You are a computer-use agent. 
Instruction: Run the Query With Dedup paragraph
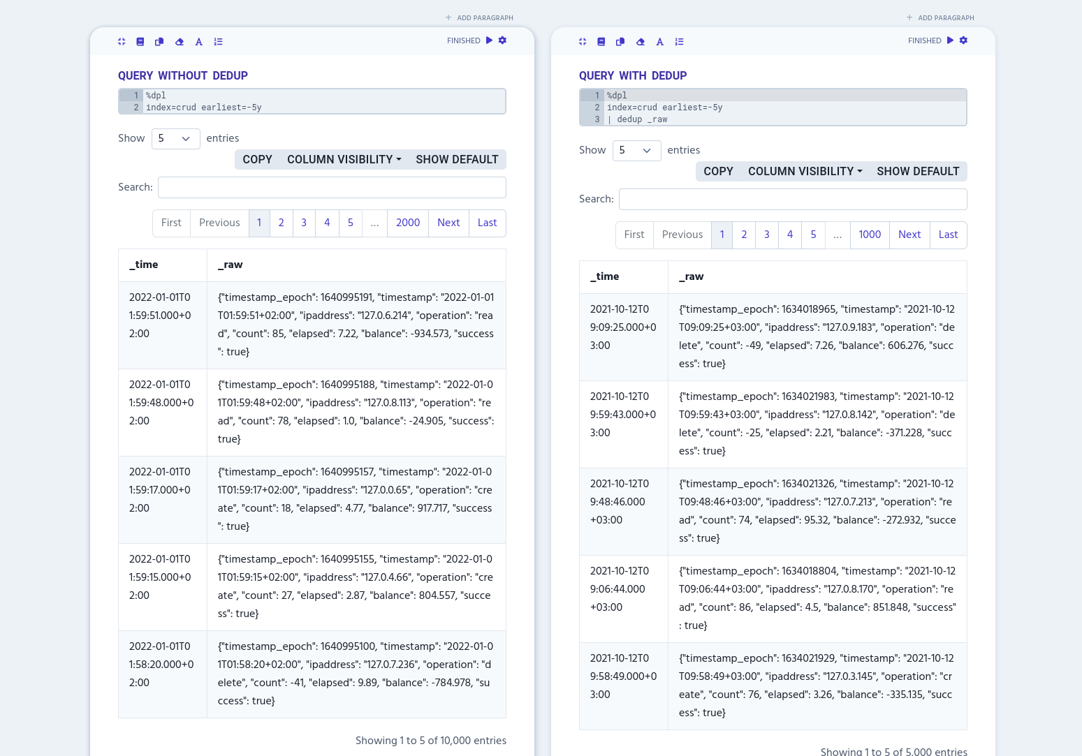(x=950, y=40)
